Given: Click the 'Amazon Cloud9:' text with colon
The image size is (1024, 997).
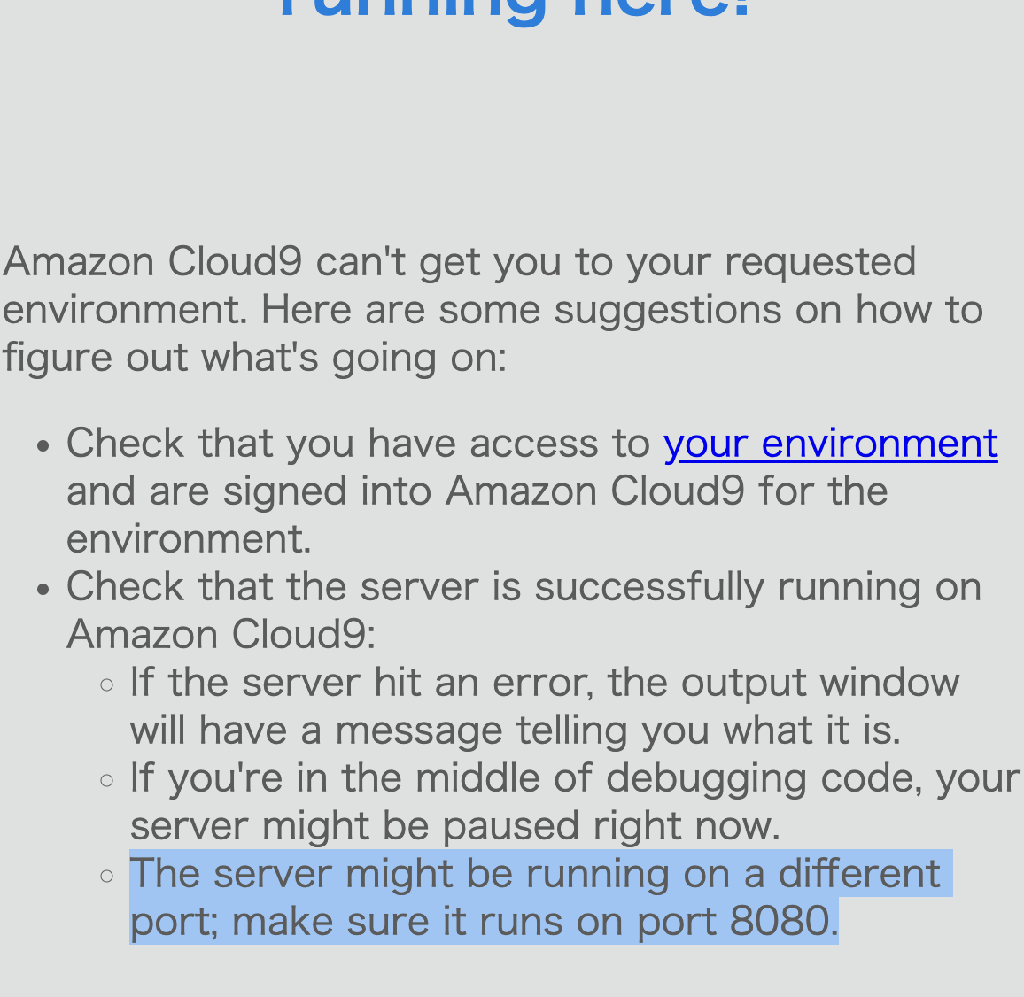Looking at the screenshot, I should 221,635.
